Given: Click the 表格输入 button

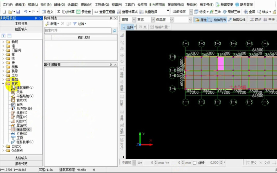Looking at the screenshot, I should (21, 158).
